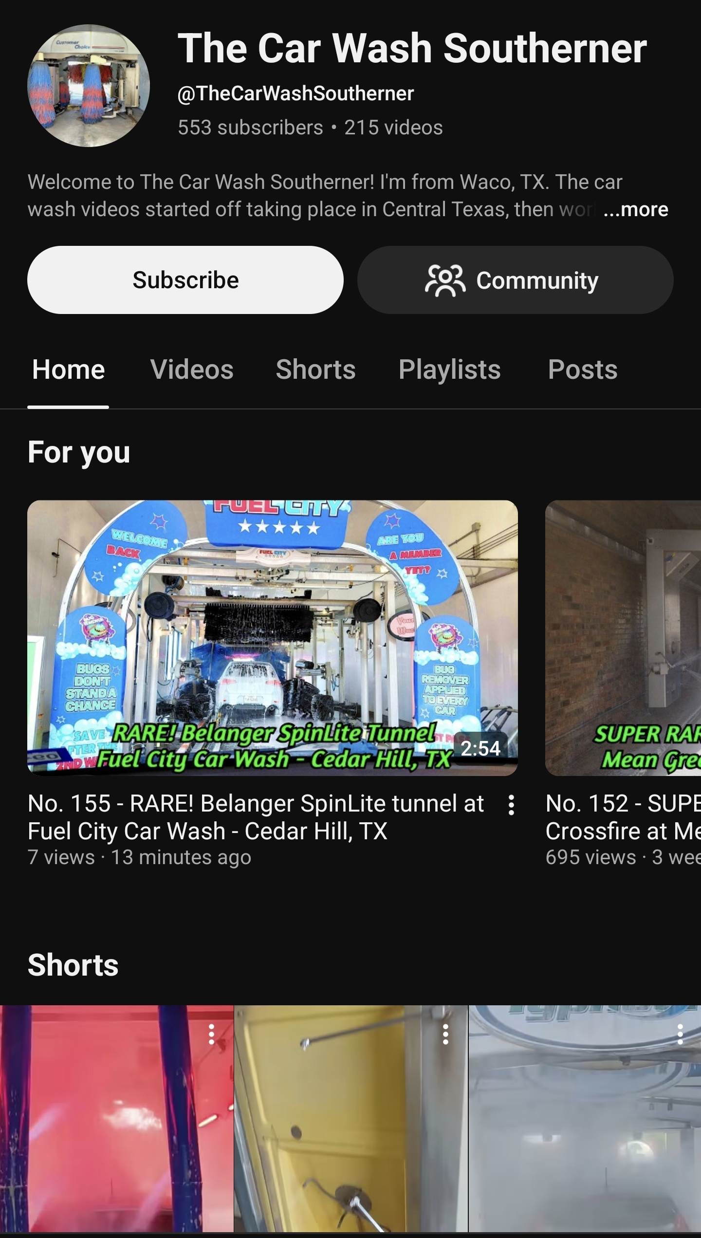Tap the 215 videos count
This screenshot has height=1238, width=701.
point(393,128)
